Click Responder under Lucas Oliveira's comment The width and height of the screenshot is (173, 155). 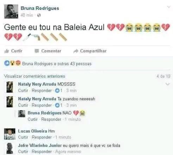(x=41, y=137)
